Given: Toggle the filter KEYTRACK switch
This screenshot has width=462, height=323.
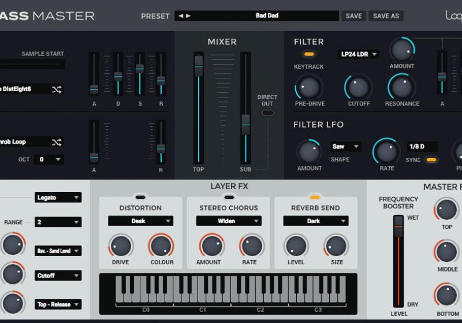Looking at the screenshot, I should [309, 54].
